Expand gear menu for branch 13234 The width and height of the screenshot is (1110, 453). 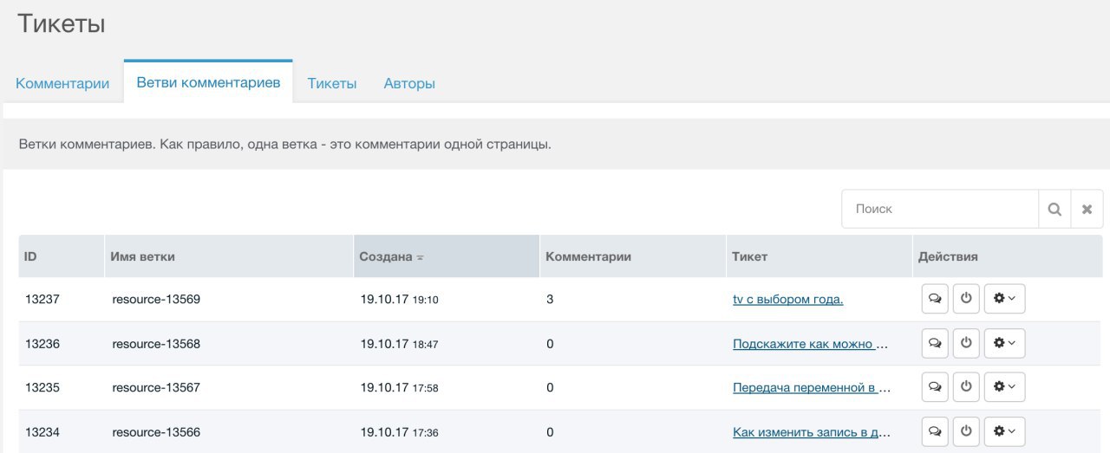[x=1004, y=430]
